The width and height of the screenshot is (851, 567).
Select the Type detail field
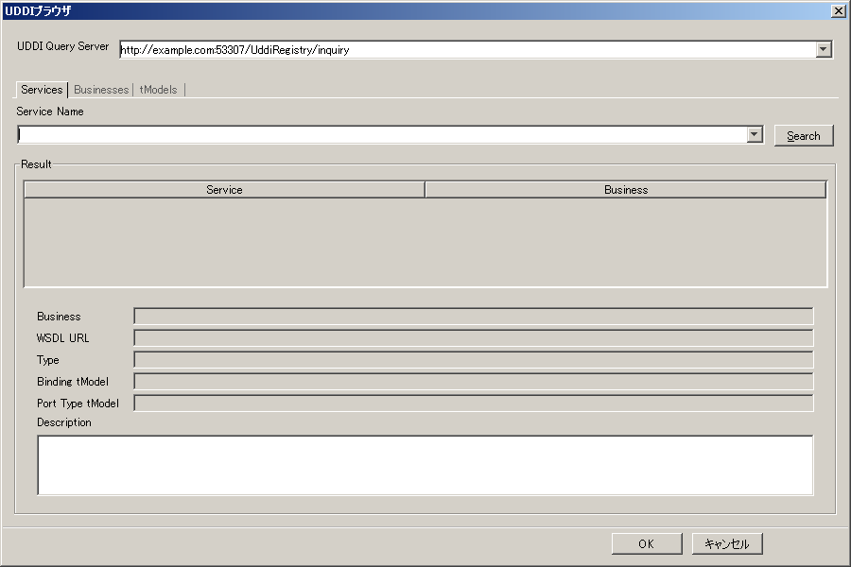click(x=473, y=360)
